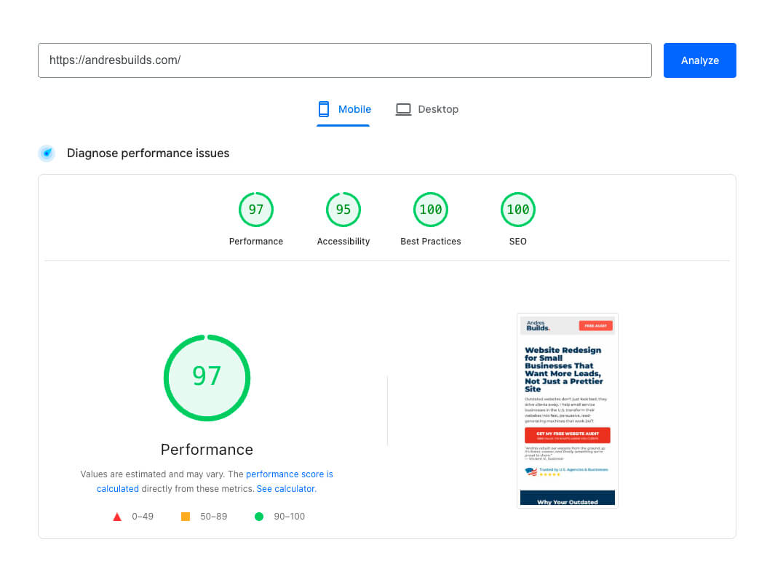Click the Performance label below the score
This screenshot has height=577, width=775.
(x=207, y=450)
